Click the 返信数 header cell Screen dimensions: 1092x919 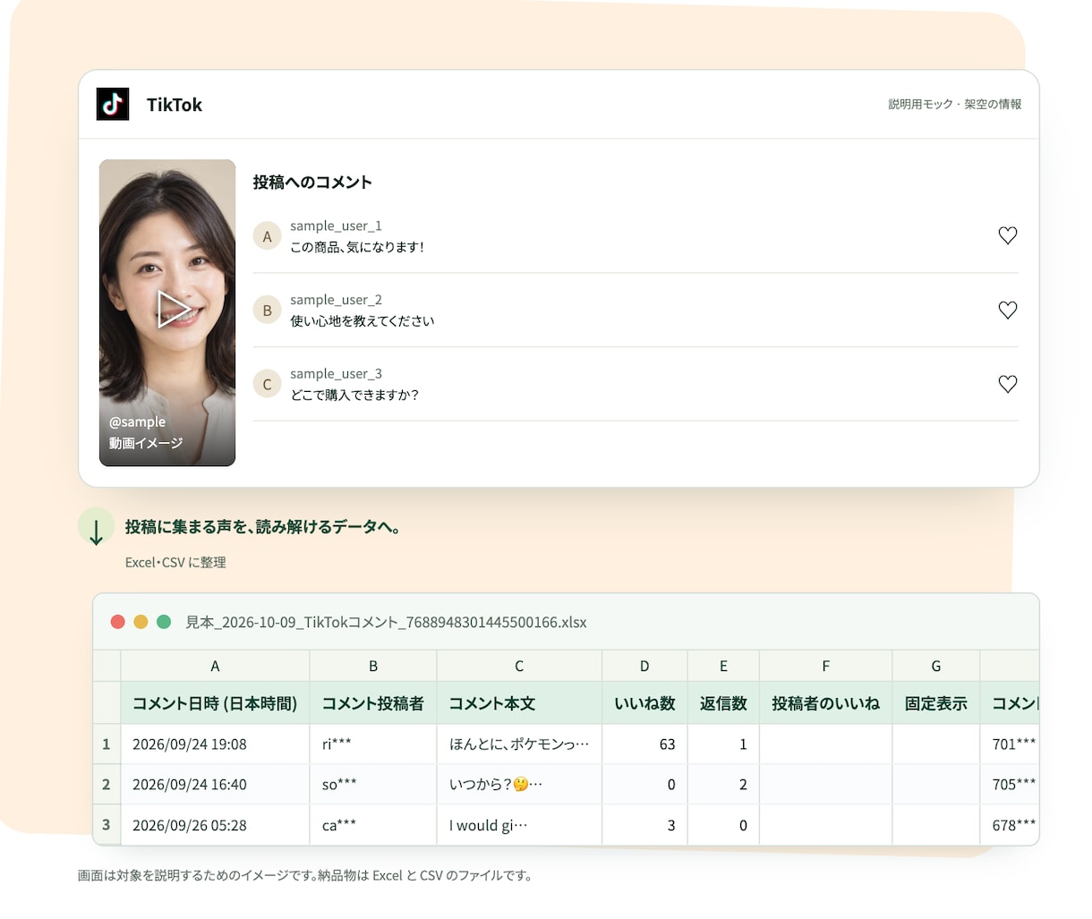723,703
